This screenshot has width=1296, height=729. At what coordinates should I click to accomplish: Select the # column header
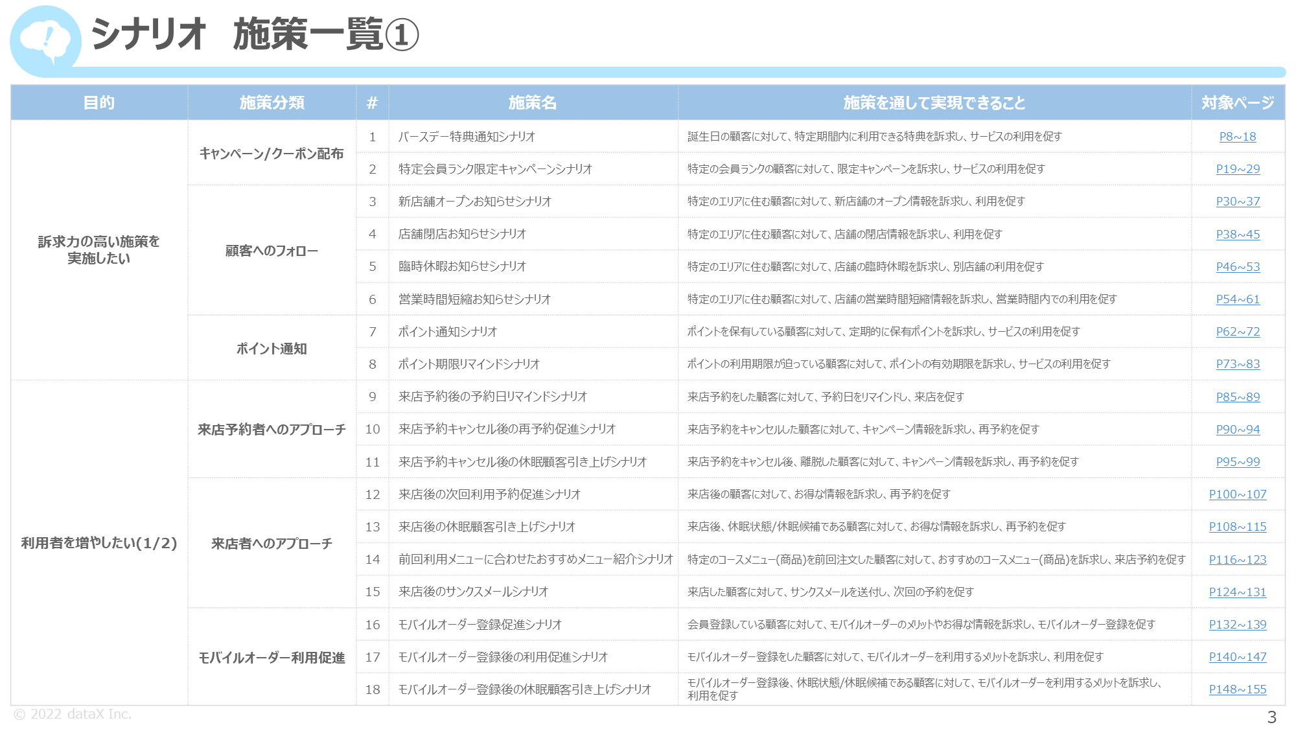372,103
